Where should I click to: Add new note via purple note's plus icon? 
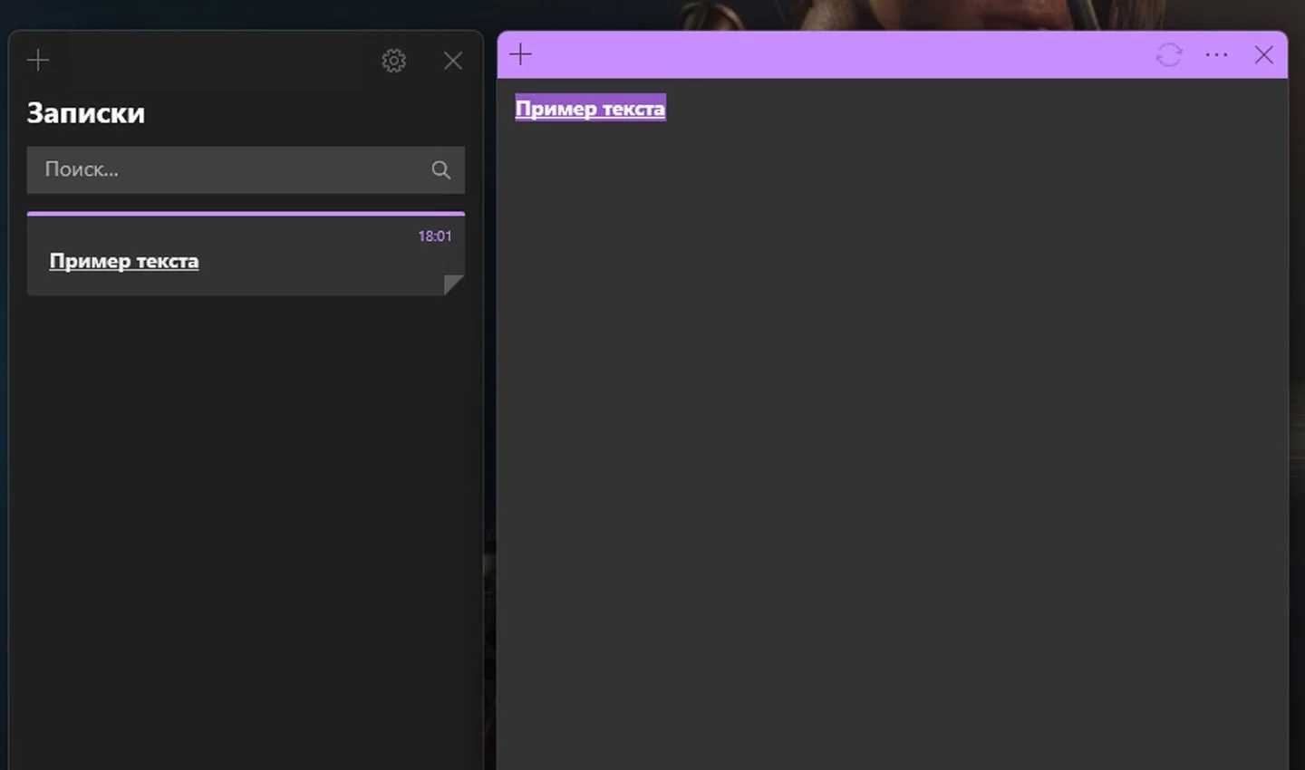point(521,54)
